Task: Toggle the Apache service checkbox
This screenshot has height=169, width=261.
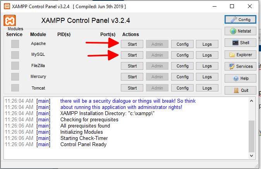Action: coord(15,44)
